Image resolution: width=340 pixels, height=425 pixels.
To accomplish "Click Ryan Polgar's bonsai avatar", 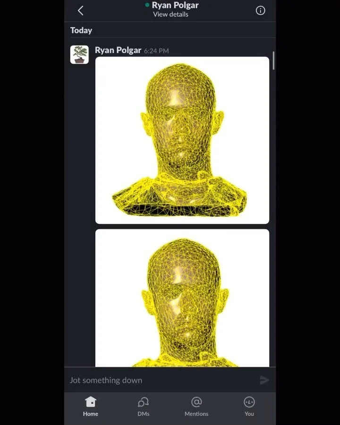I will coord(79,54).
